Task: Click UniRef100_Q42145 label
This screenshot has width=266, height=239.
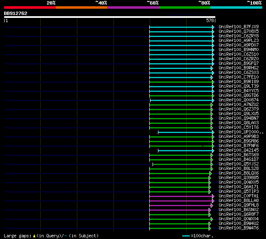Action: pyautogui.click(x=239, y=150)
